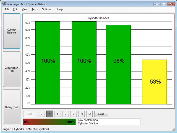Switch to Compression Test panel
Image resolution: width=177 pixels, height=133 pixels.
point(12,69)
